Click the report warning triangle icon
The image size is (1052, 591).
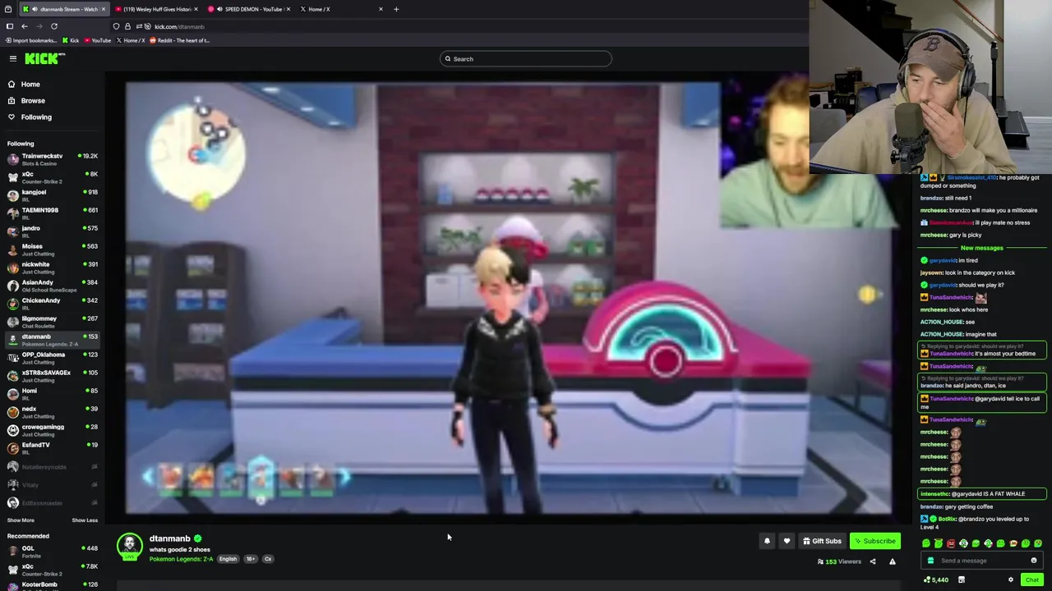pos(893,561)
